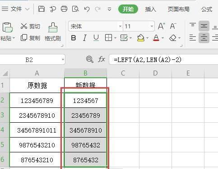Screen dimensions: 218x169
Task: Expand the font name dropdown arrow
Action: [x=120, y=27]
